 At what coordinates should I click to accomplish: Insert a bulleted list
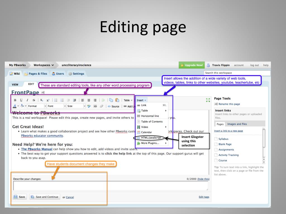coord(56,100)
